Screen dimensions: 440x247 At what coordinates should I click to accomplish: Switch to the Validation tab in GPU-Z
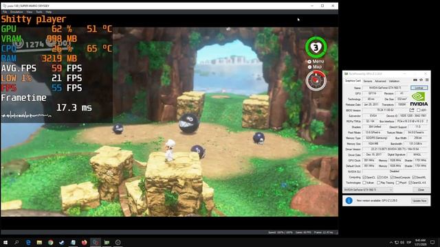[394, 81]
